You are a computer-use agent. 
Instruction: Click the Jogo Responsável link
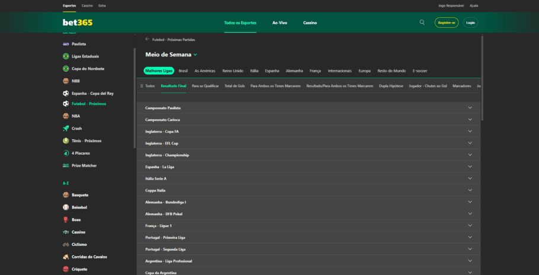[450, 5]
